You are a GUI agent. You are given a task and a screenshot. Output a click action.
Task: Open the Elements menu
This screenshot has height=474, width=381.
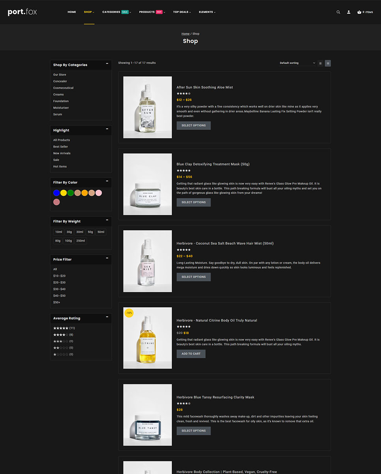pos(207,12)
